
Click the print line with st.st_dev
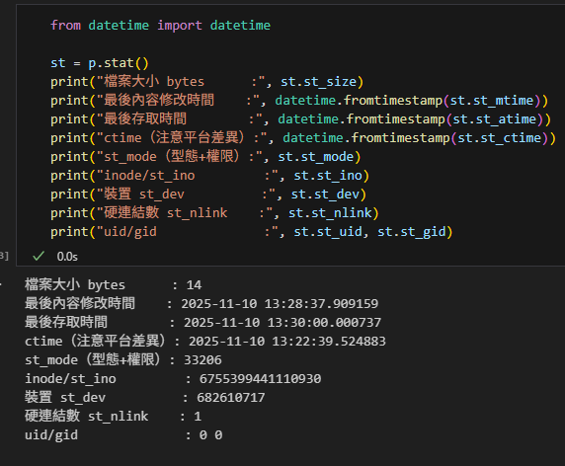pos(208,194)
